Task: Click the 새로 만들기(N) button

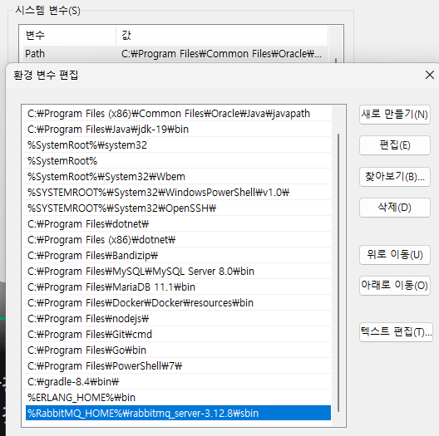Action: coord(395,115)
